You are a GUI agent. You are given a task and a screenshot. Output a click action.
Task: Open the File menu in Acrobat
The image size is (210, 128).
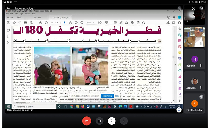point(7,14)
